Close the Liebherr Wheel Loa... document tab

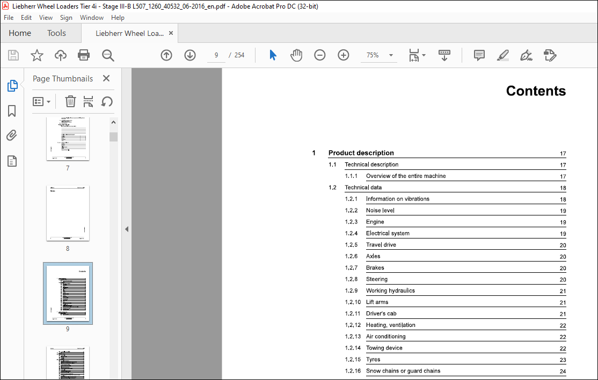coord(171,33)
